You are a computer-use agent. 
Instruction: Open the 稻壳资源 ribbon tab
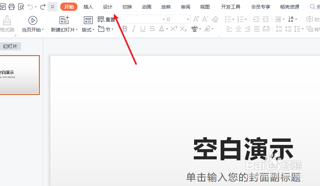290,7
